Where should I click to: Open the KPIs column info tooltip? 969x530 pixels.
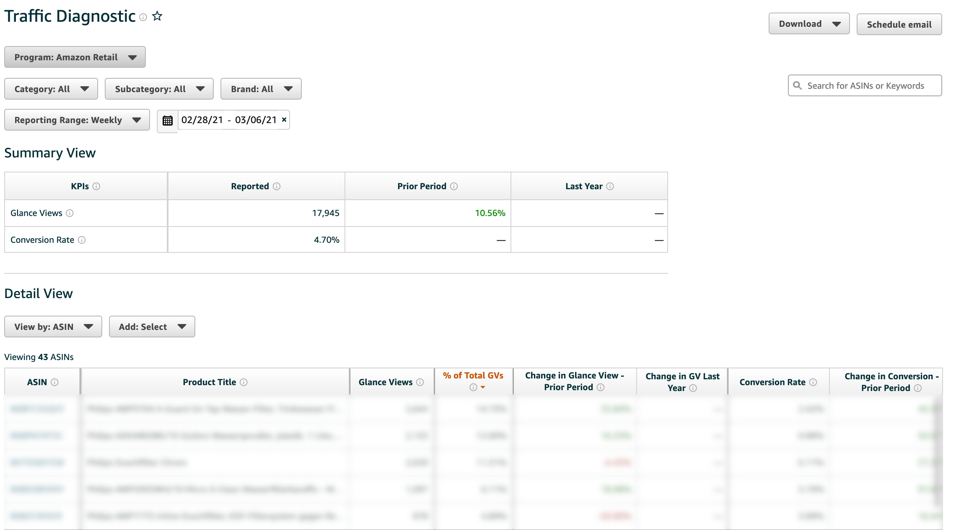pos(97,186)
